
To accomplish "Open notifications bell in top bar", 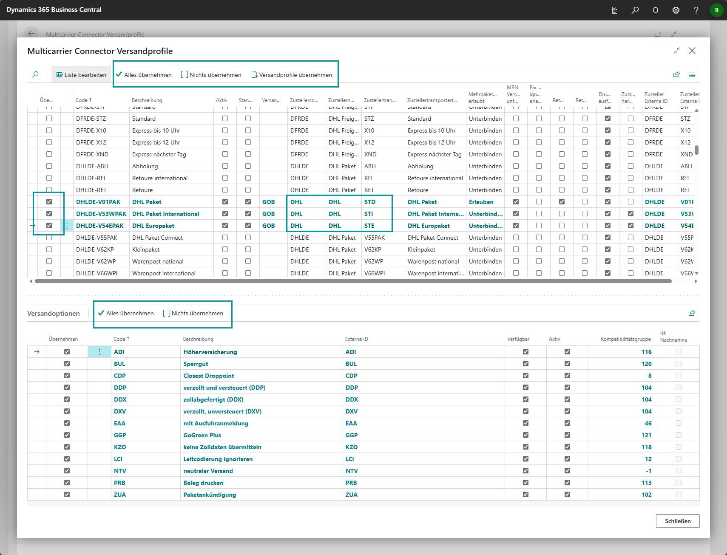I will point(655,10).
